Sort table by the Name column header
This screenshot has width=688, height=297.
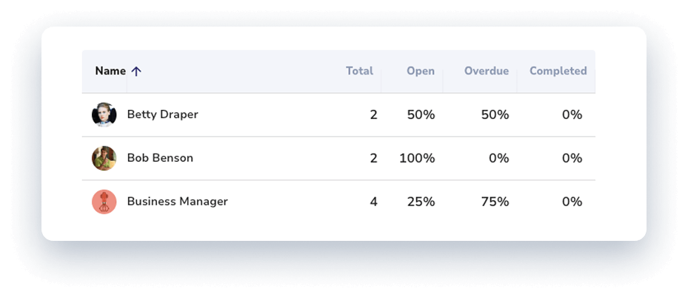click(x=110, y=72)
